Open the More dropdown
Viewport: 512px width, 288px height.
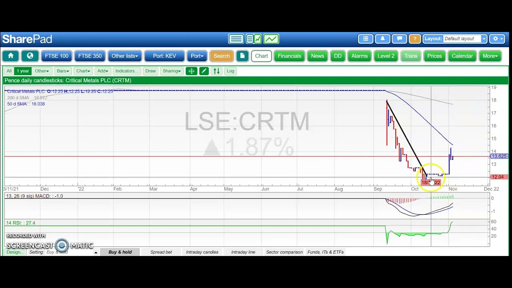pyautogui.click(x=490, y=56)
